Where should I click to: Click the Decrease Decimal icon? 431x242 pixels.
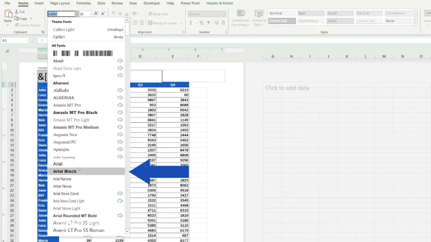click(x=223, y=23)
